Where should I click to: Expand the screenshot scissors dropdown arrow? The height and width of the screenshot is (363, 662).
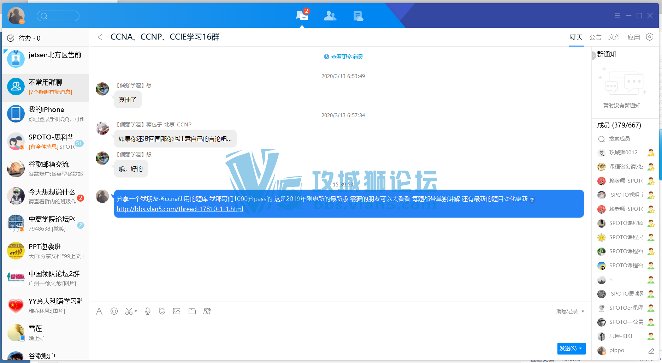136,311
